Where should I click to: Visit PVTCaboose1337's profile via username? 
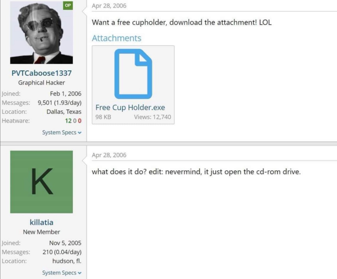point(42,73)
